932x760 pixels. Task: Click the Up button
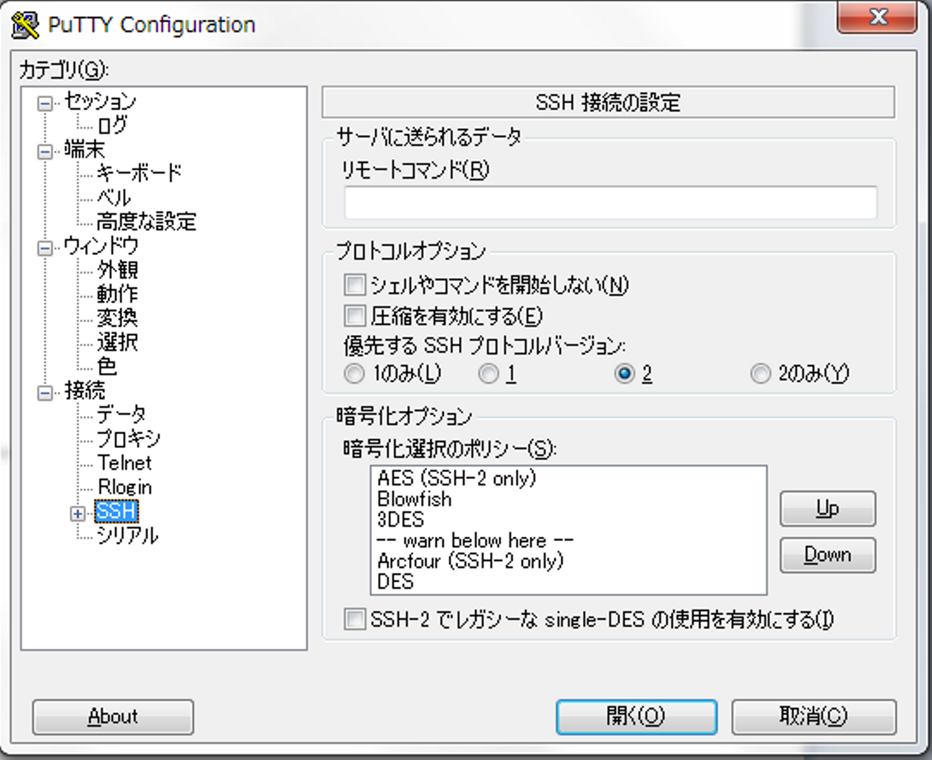828,508
